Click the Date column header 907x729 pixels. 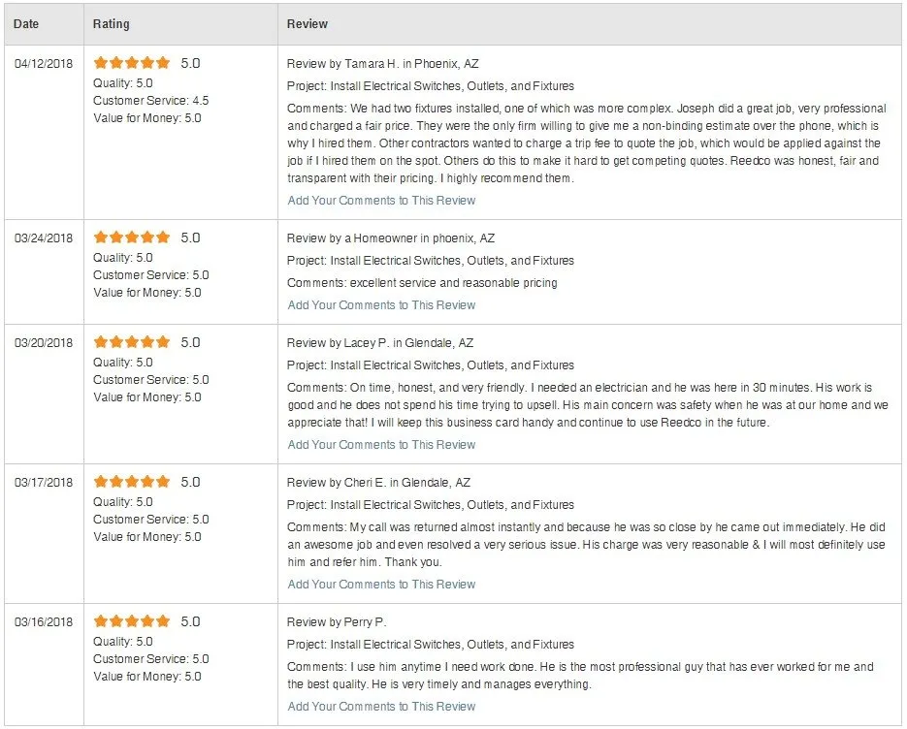point(26,24)
